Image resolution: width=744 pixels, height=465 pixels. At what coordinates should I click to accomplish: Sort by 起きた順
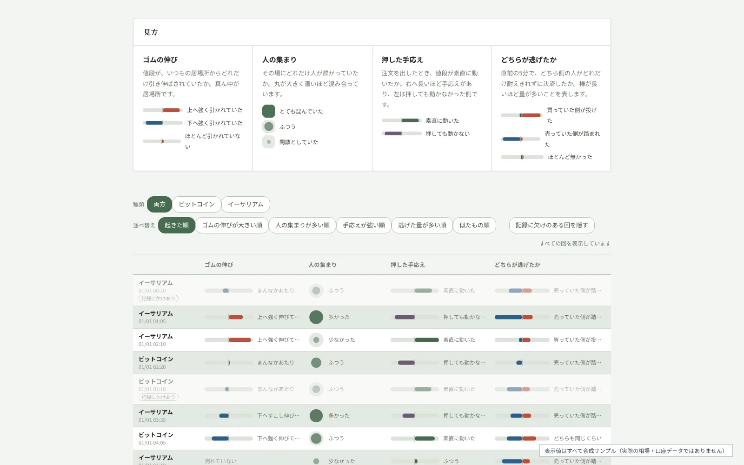pos(177,225)
